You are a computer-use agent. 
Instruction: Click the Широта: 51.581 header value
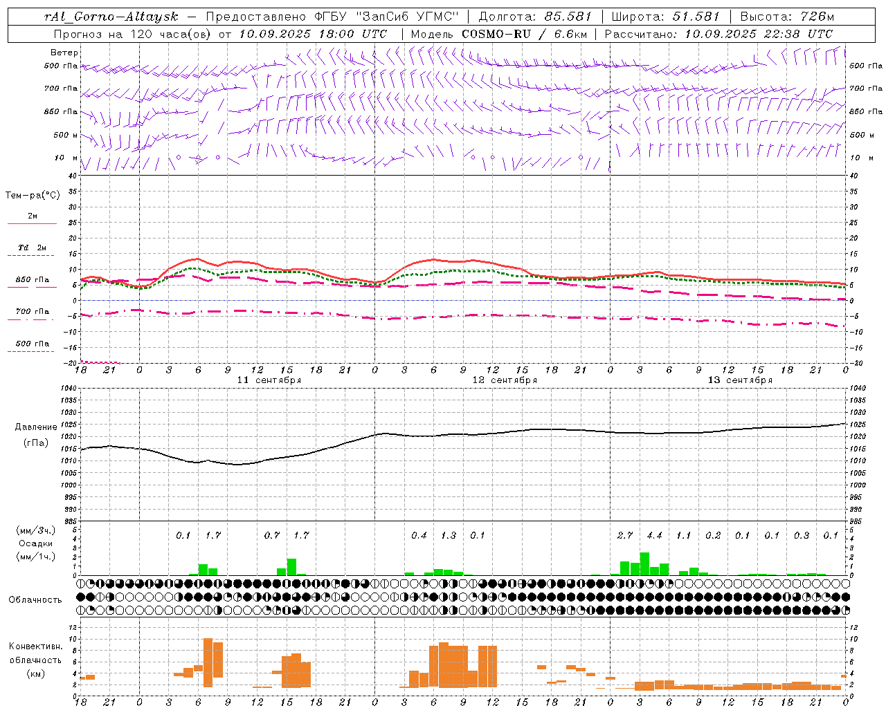tap(665, 17)
